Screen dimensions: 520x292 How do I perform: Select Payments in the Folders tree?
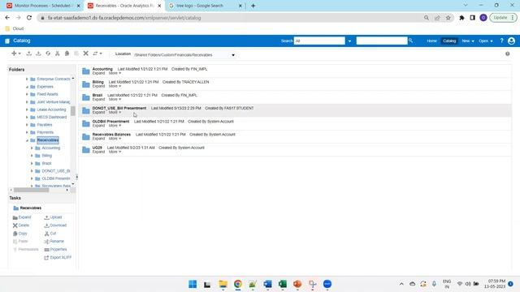[x=45, y=132]
